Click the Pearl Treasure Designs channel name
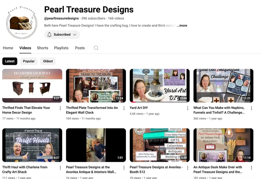The height and width of the screenshot is (179, 262). (89, 10)
